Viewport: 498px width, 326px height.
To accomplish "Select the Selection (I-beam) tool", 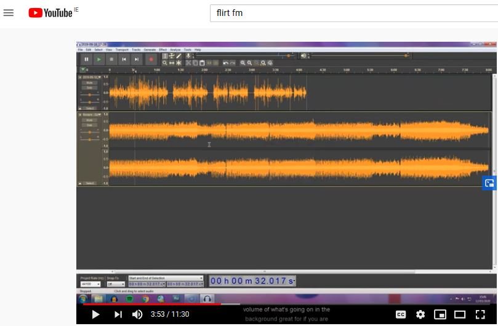I will (165, 56).
